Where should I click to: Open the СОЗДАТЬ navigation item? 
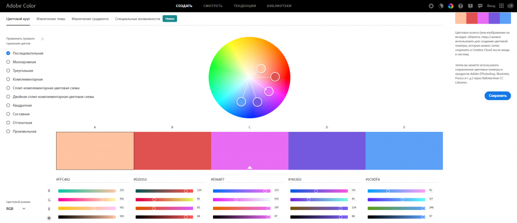tap(184, 6)
